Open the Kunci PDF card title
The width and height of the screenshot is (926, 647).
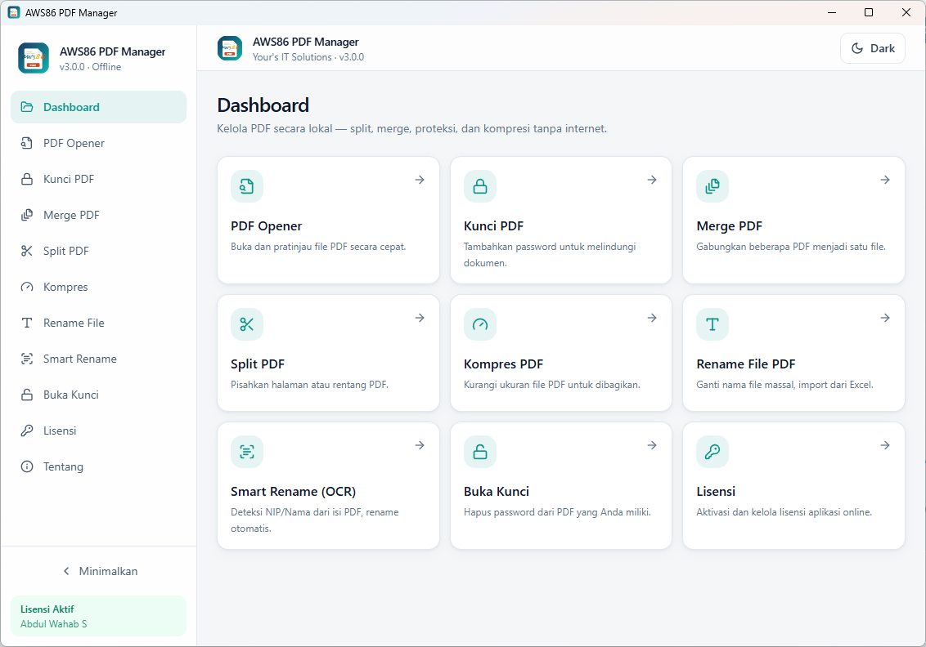click(494, 226)
